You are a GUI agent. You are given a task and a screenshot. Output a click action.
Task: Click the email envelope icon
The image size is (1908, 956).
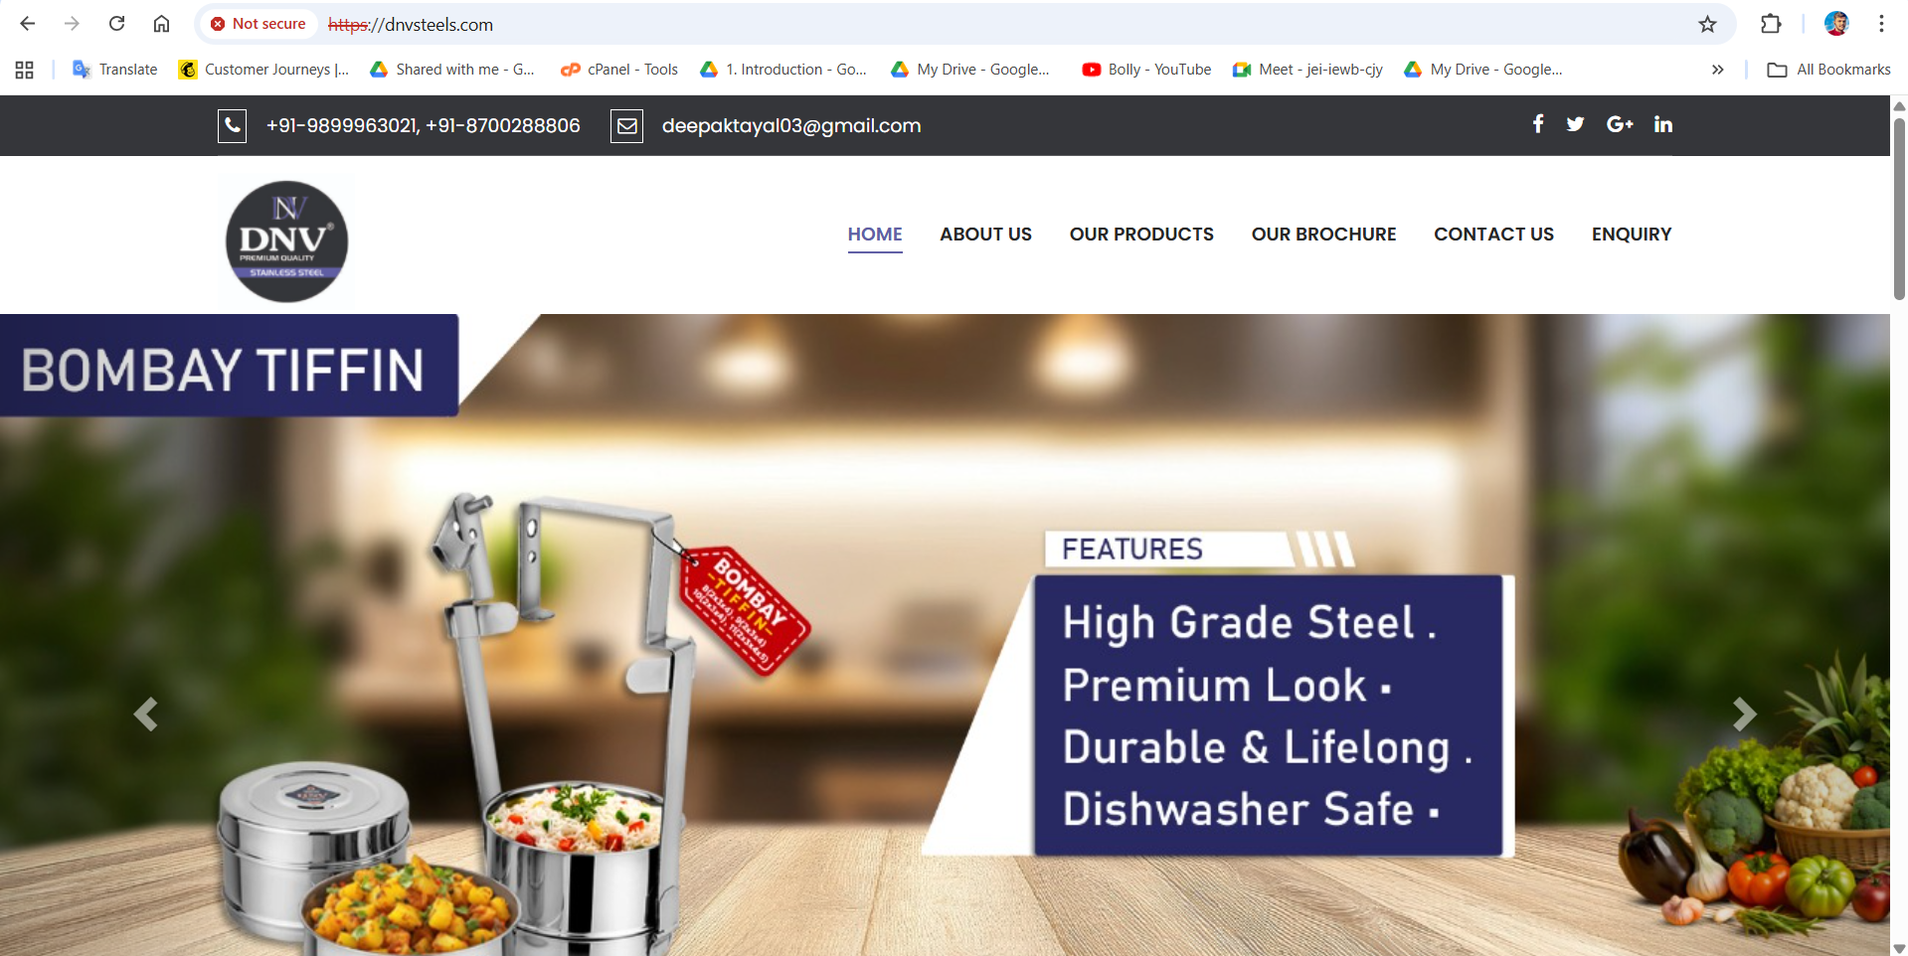(x=626, y=126)
